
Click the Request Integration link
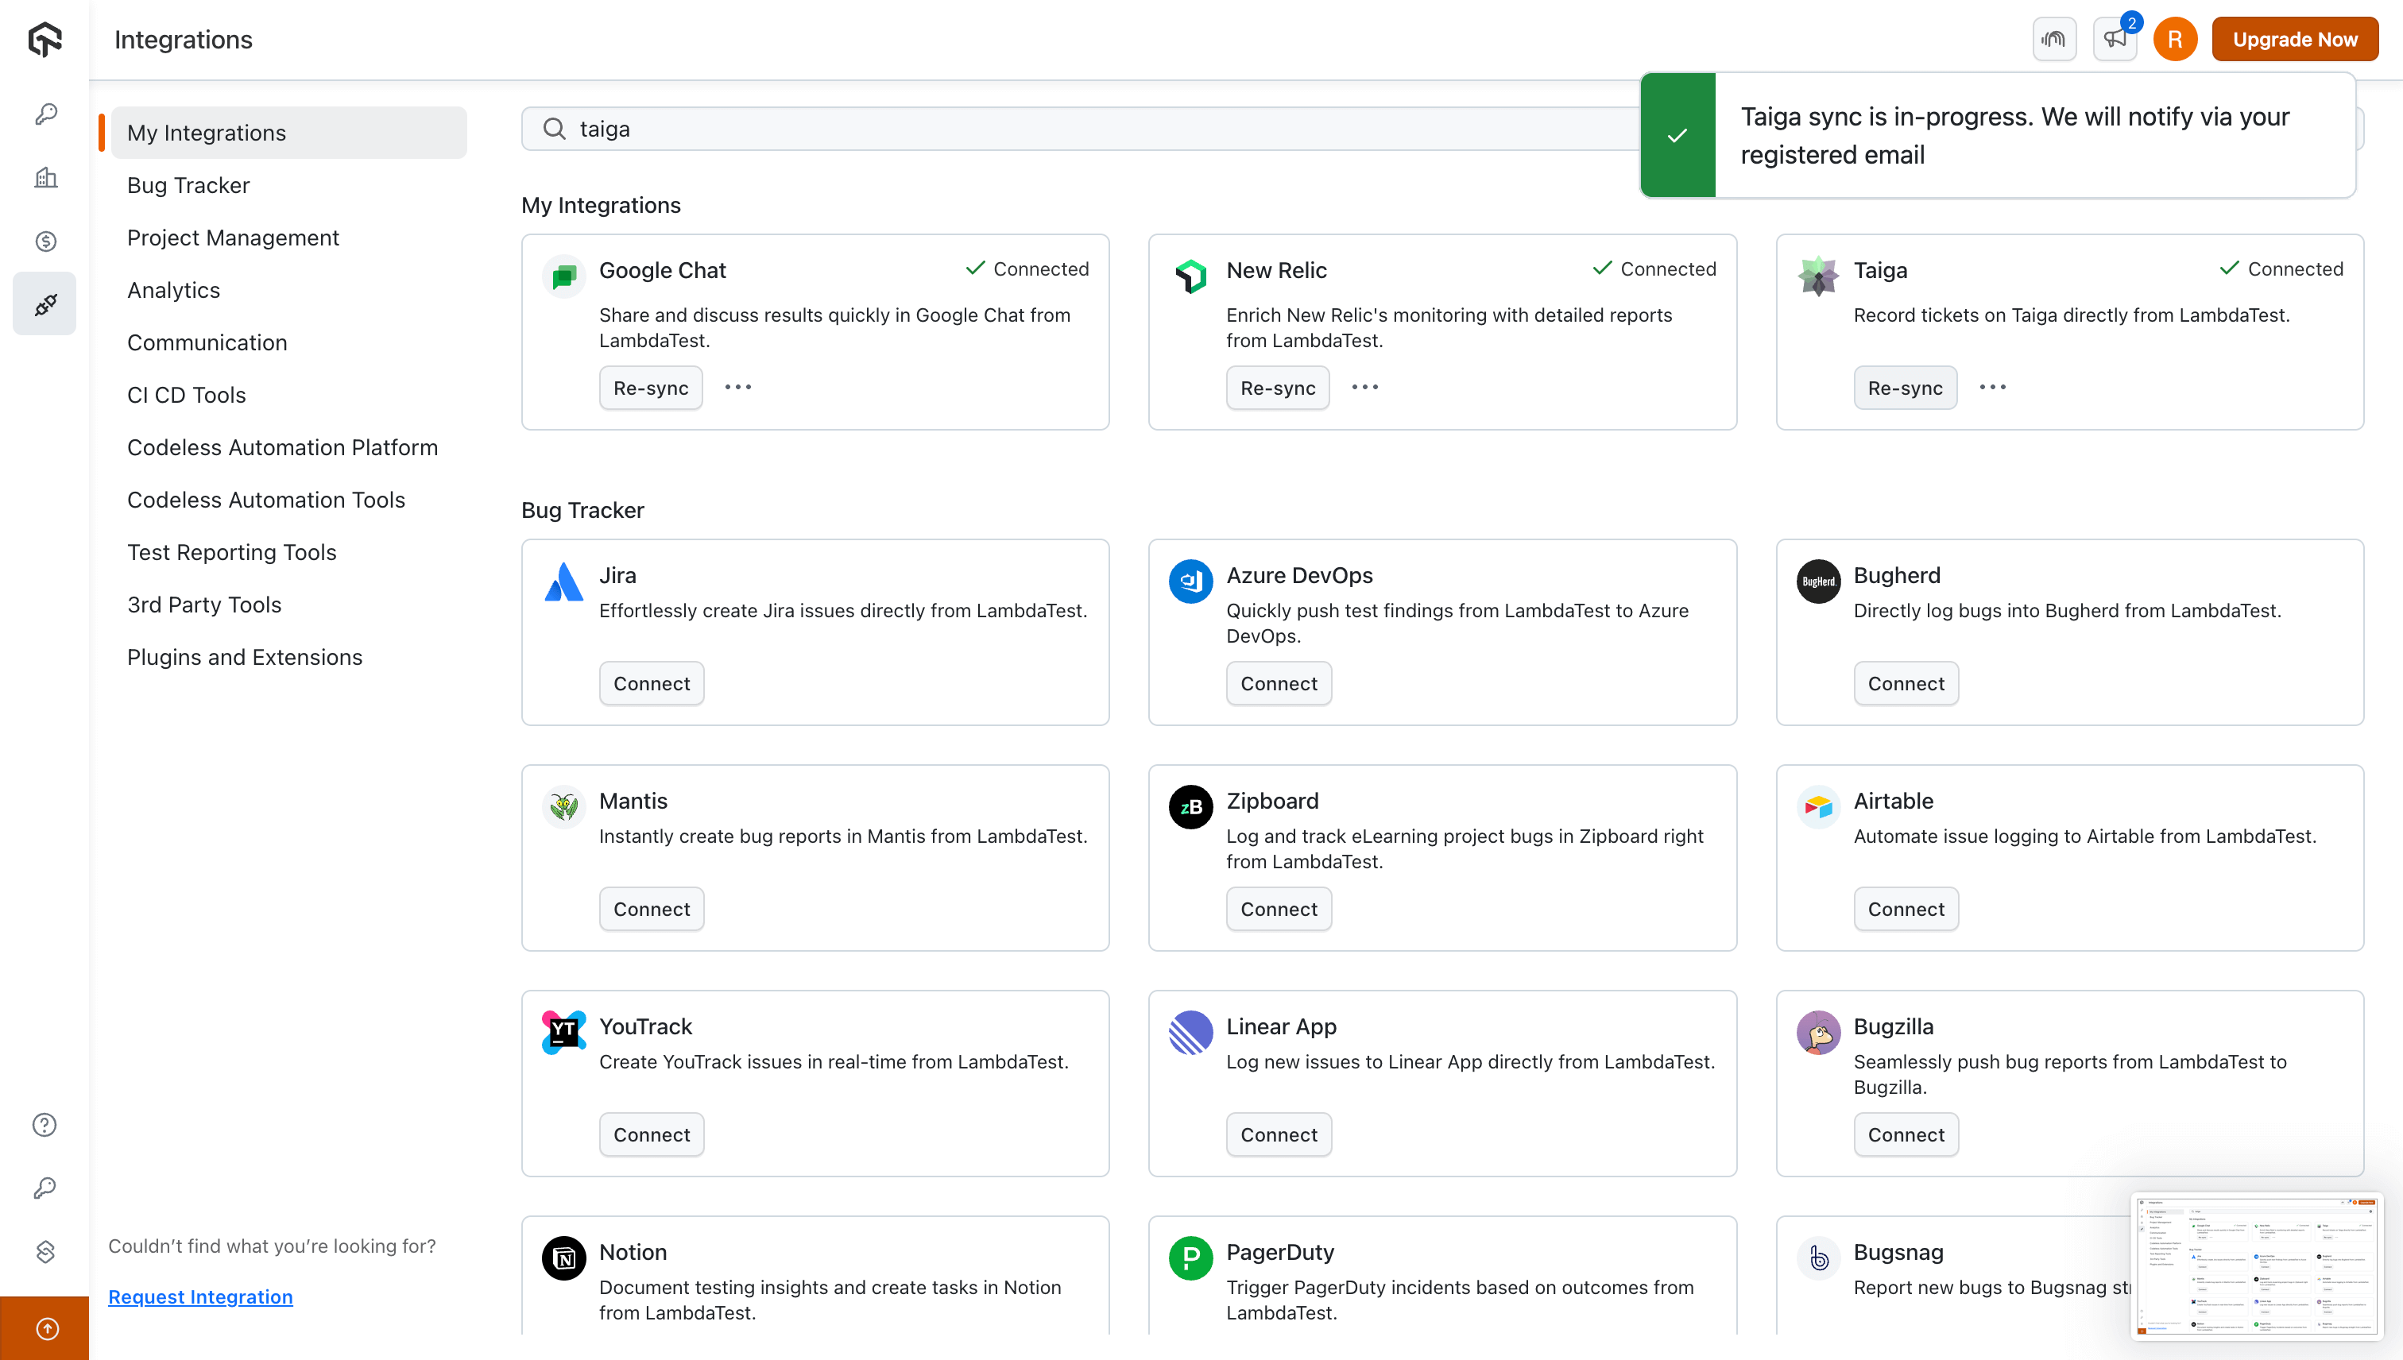click(200, 1296)
